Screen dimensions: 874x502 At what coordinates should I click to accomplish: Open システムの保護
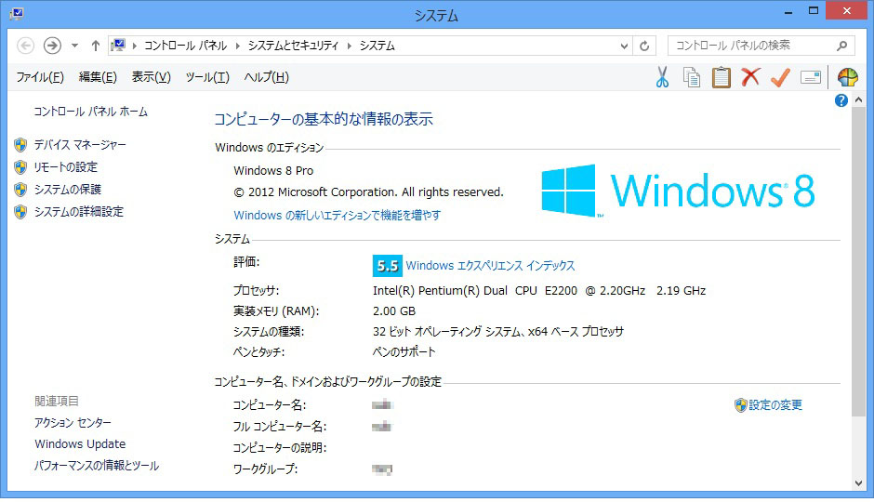point(68,190)
